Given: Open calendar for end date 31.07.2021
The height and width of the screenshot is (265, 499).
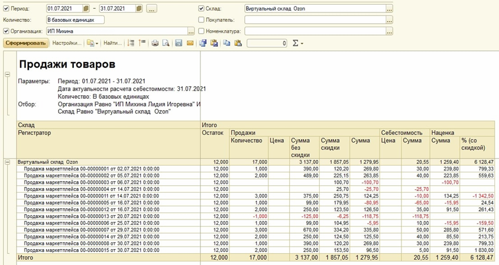Looking at the screenshot, I should 138,9.
